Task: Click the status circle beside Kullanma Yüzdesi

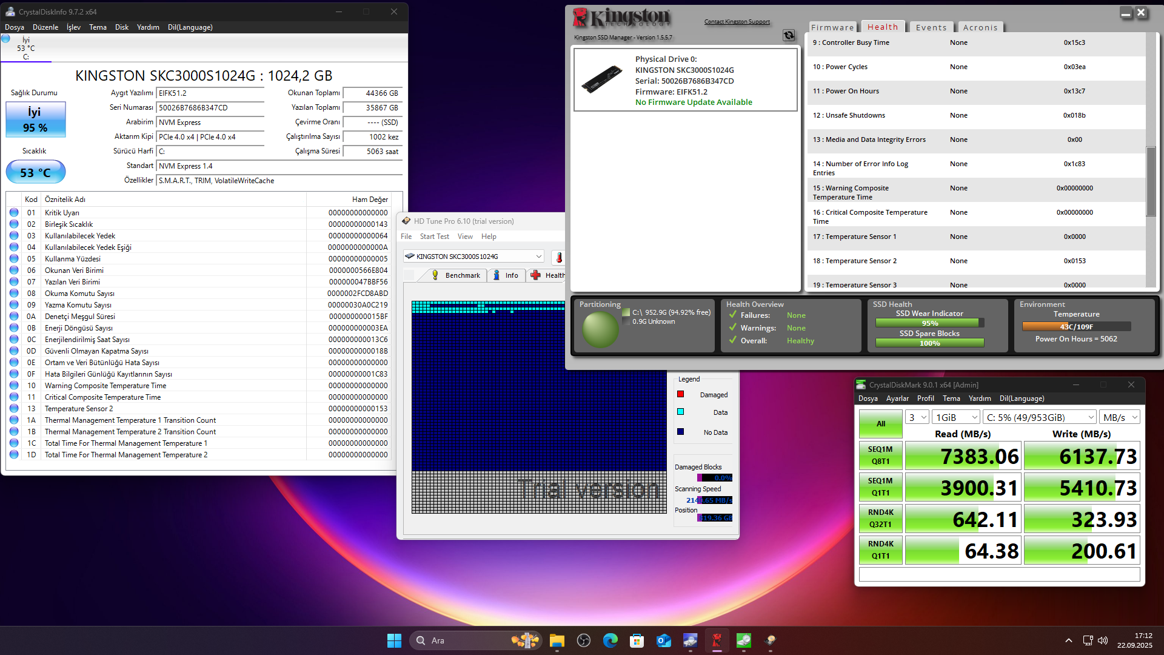Action: point(14,259)
